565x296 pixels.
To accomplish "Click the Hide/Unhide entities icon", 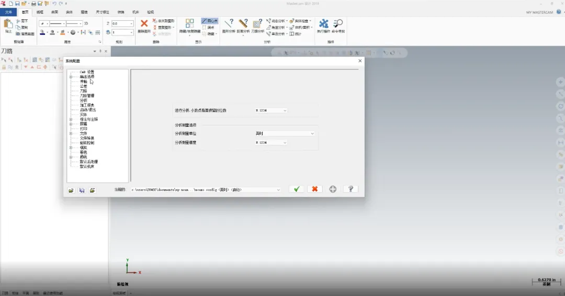I will (x=189, y=23).
